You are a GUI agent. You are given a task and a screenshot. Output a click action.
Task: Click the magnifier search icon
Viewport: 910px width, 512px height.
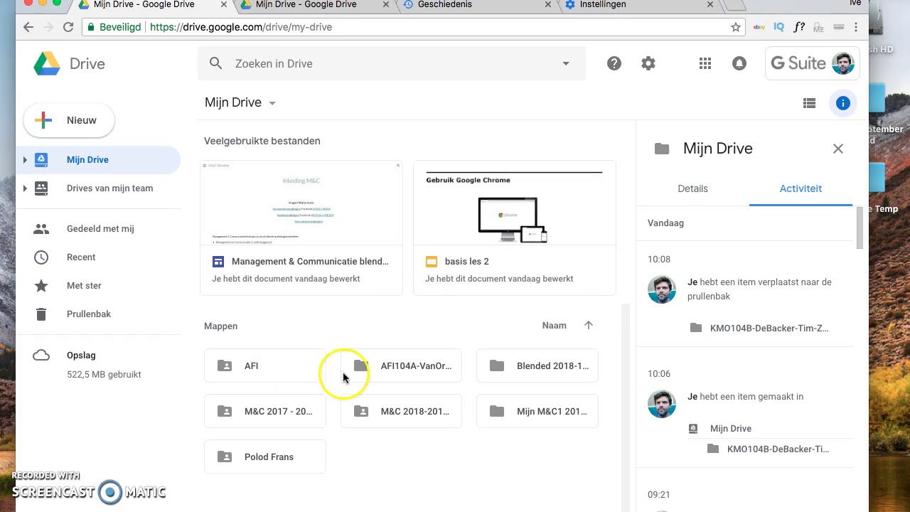[x=216, y=63]
